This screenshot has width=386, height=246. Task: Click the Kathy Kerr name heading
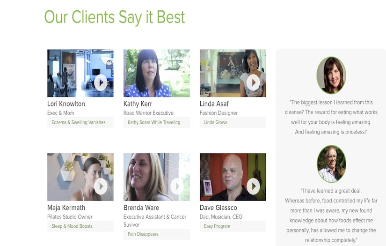[x=138, y=104]
